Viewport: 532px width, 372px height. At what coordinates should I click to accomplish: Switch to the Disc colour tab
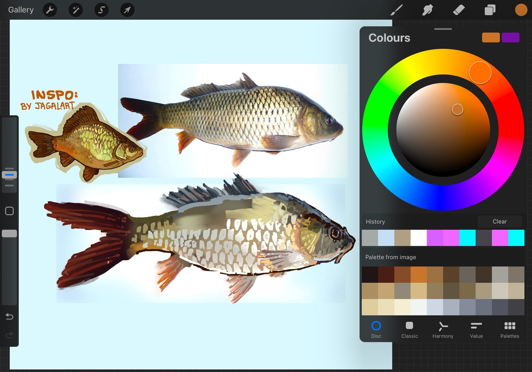click(376, 329)
